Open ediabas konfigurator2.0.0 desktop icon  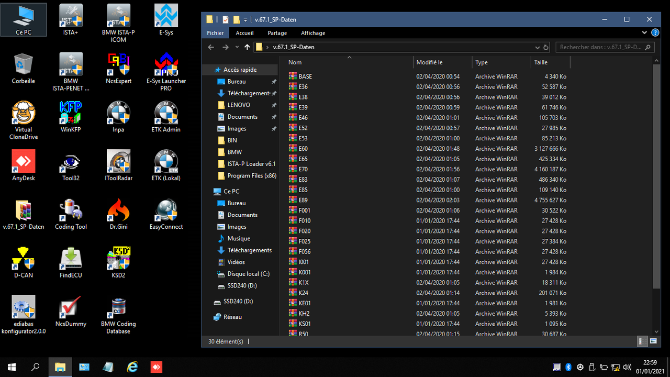(24, 315)
